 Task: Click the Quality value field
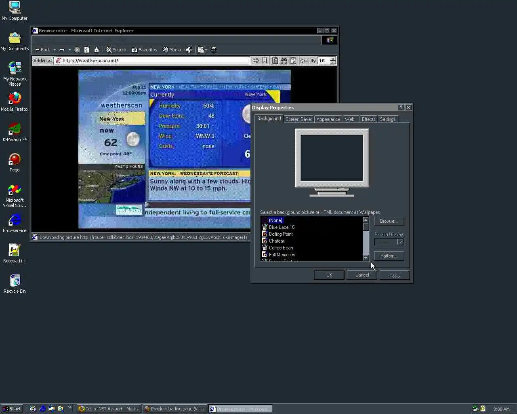coord(324,61)
